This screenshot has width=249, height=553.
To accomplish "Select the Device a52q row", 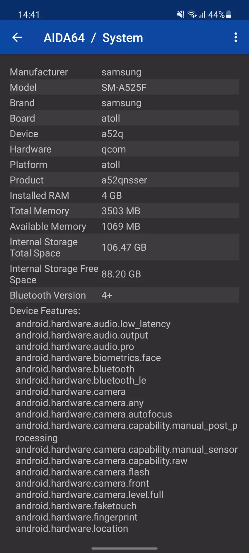I will pos(124,134).
